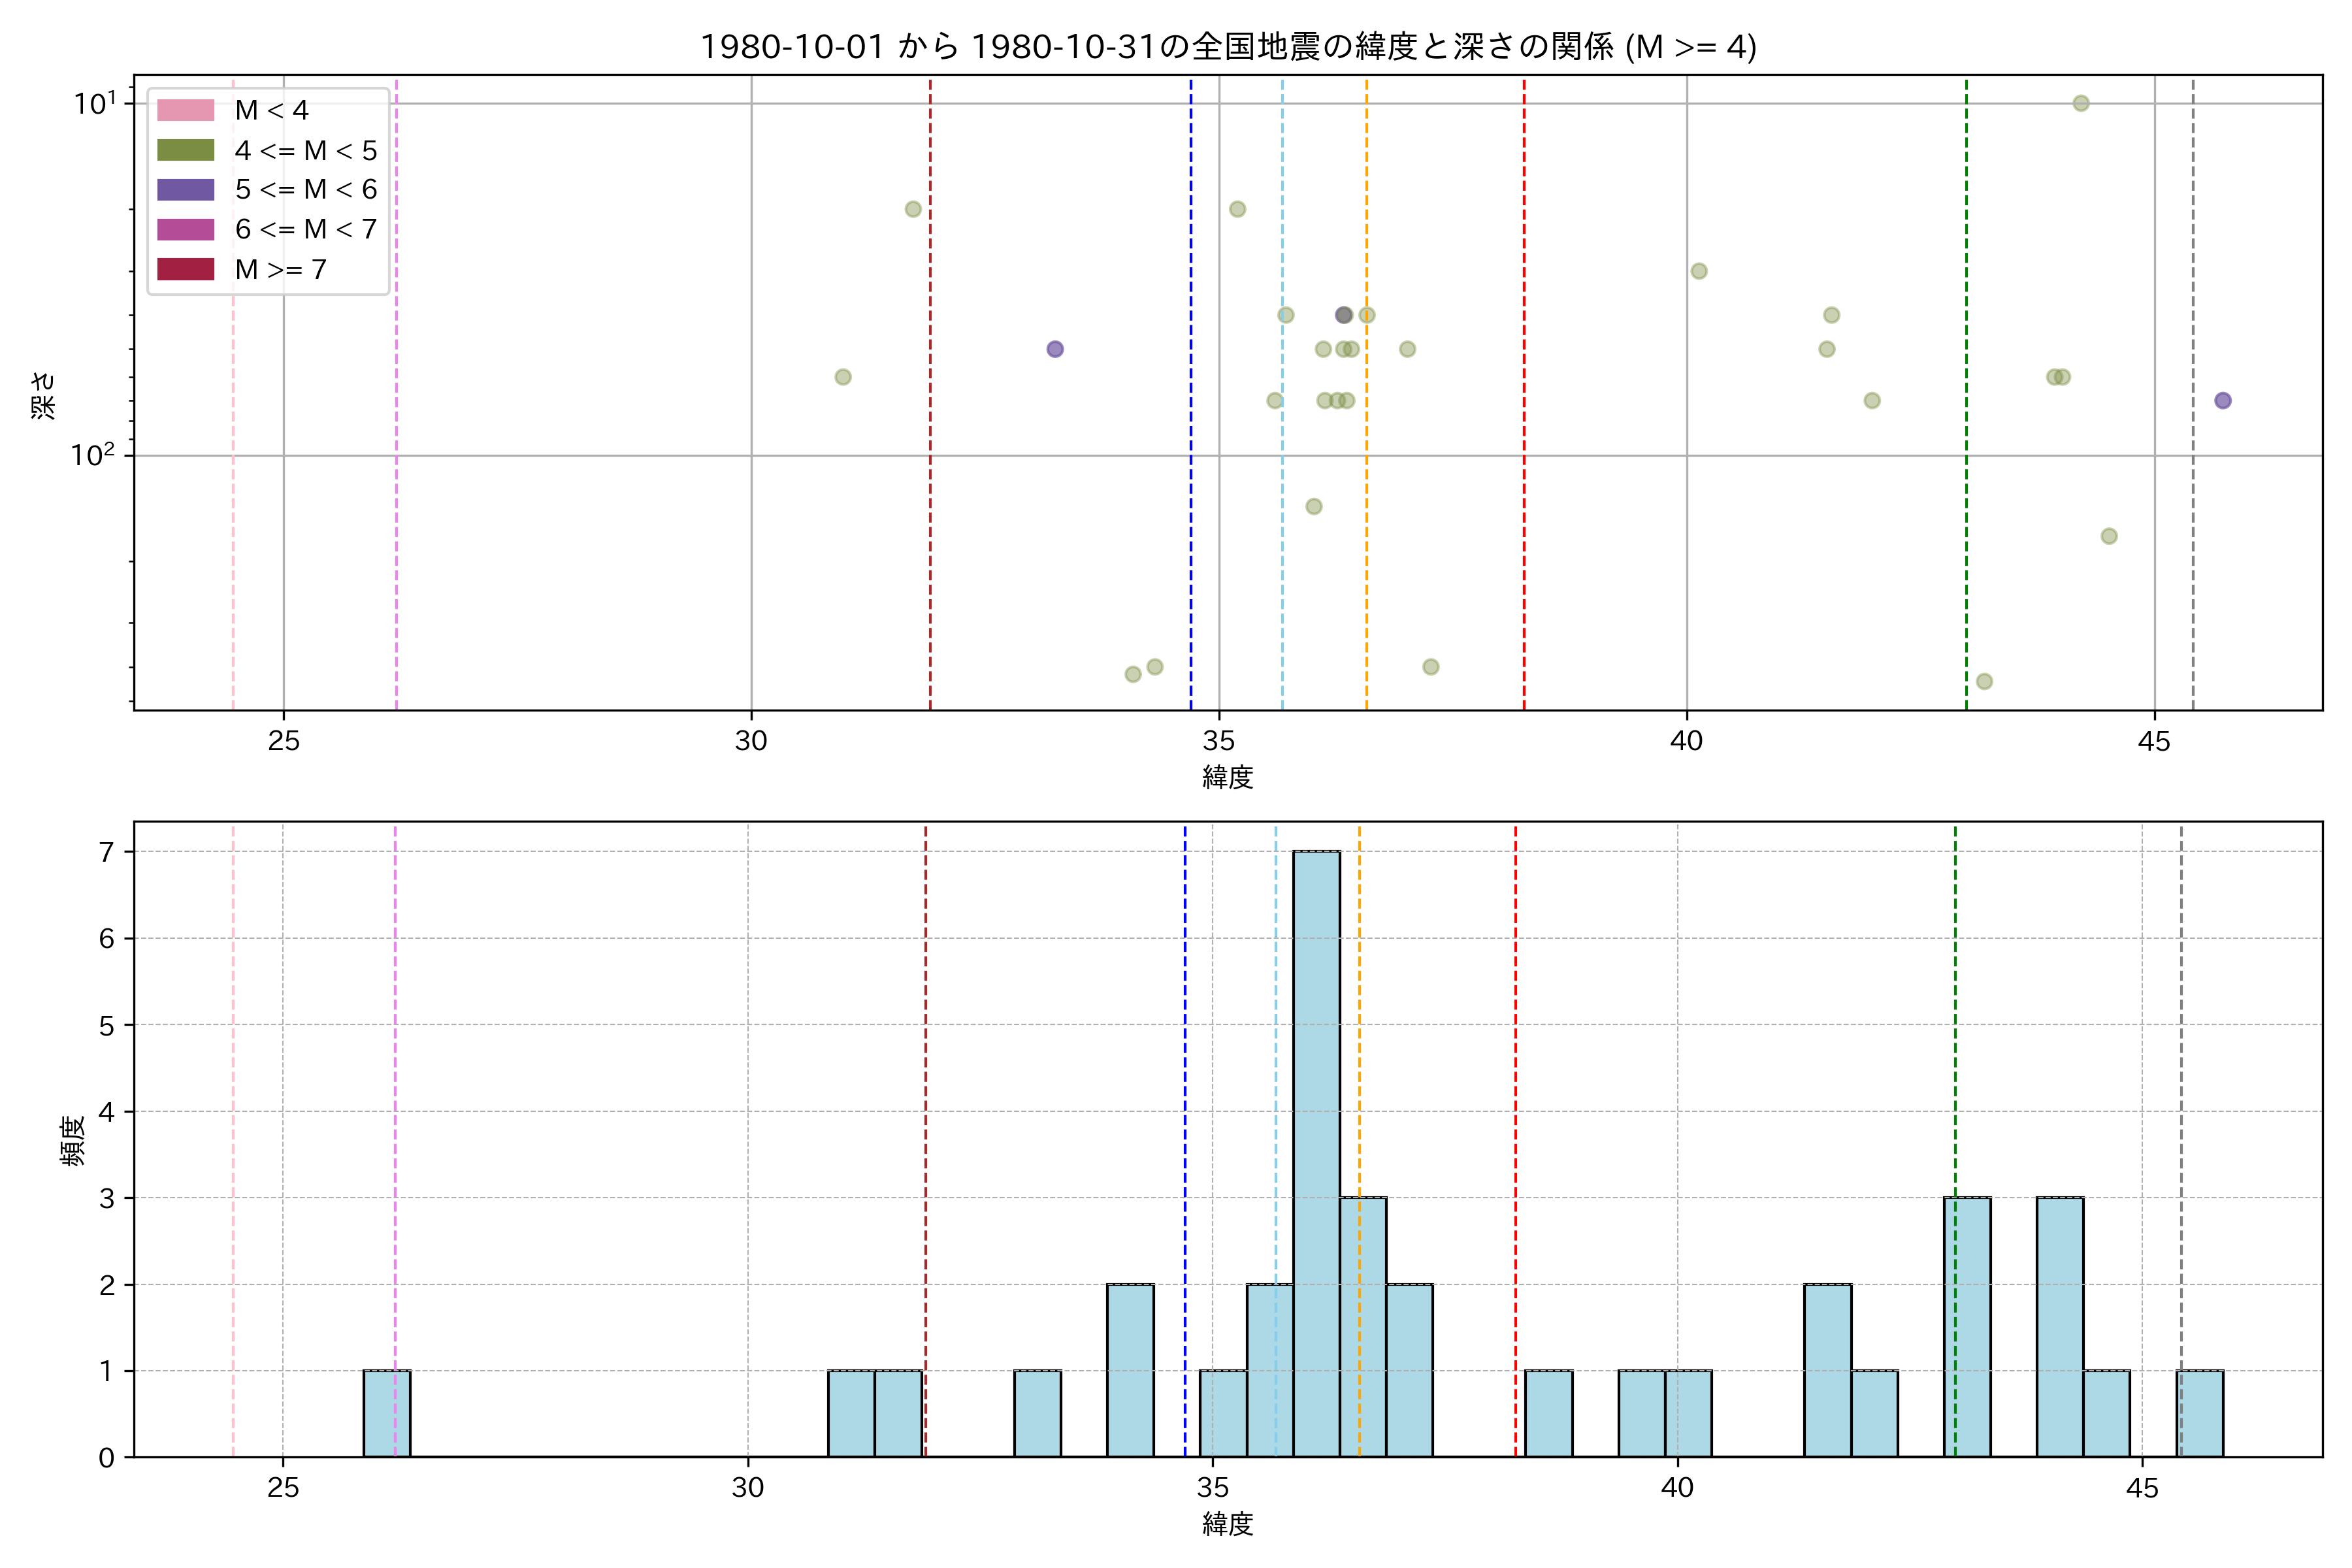Click the magenta 6 <= M < 7 swatch

point(185,229)
